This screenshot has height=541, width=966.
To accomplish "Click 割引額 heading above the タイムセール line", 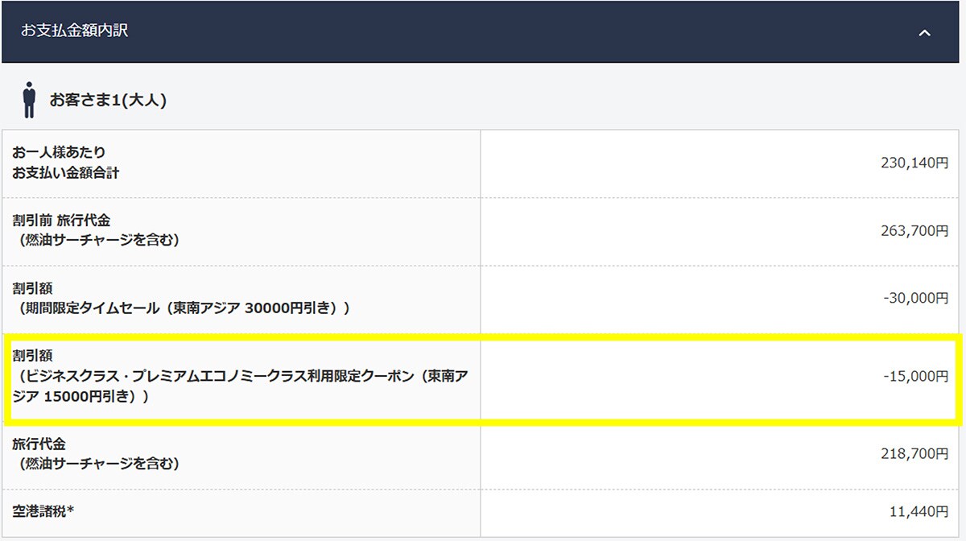I will [32, 288].
